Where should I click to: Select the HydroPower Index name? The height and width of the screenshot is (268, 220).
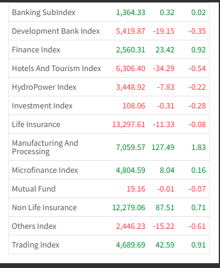pyautogui.click(x=44, y=87)
